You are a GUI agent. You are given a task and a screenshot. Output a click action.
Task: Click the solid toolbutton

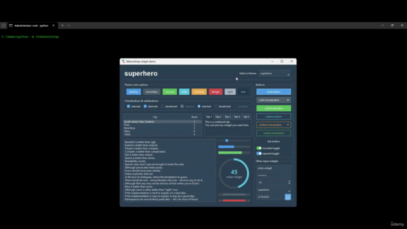(x=273, y=108)
